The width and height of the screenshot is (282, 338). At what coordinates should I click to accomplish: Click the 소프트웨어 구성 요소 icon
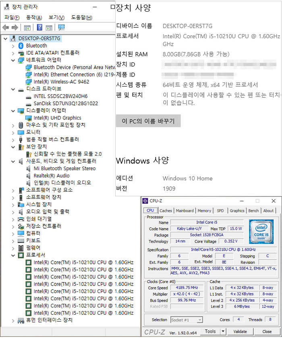pos(21,190)
